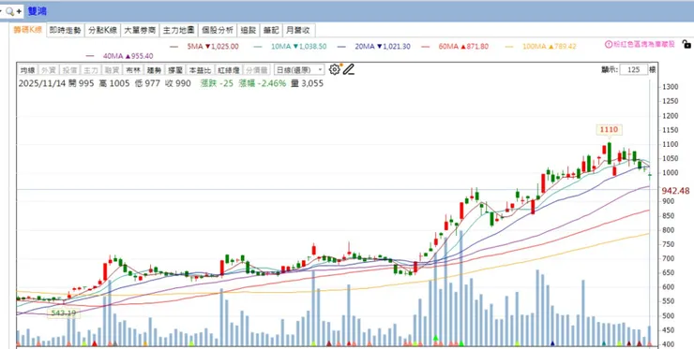
Task: Click the 2025/11/14 date readout
Action: 41,83
